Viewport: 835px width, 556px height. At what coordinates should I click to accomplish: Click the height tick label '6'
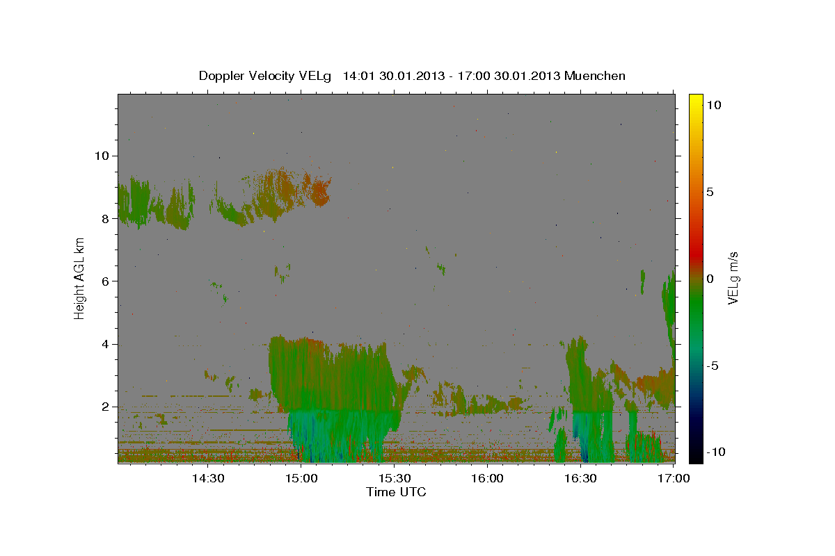pos(104,281)
